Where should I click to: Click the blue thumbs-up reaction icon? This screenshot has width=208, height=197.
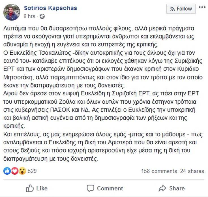click(x=7, y=171)
